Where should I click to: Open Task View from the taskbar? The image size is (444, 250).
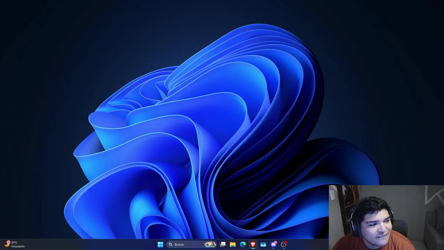tap(223, 244)
